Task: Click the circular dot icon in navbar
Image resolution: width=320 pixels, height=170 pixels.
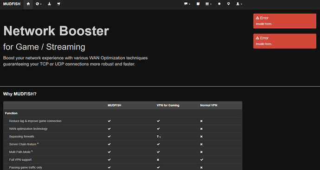Action: 219,4
